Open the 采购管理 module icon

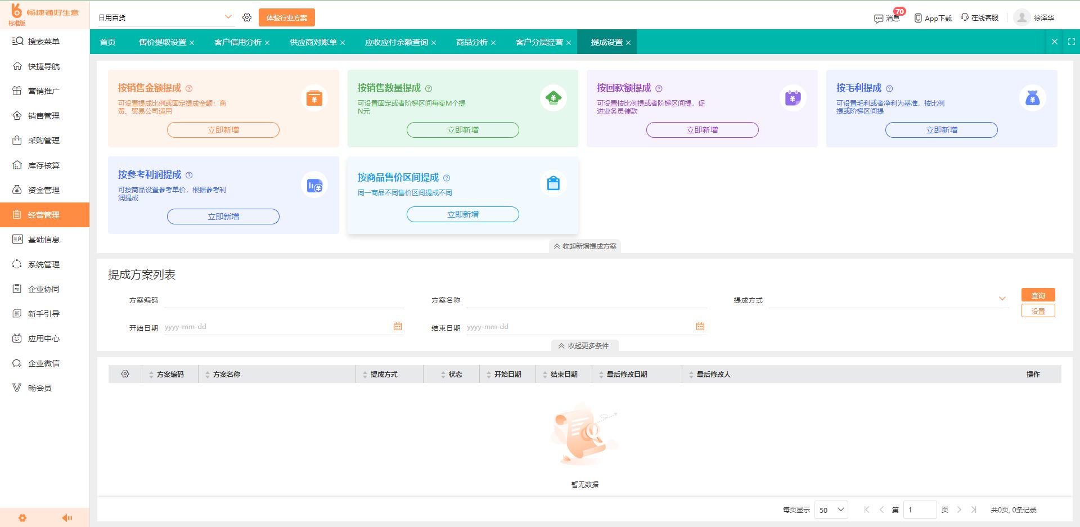(17, 141)
